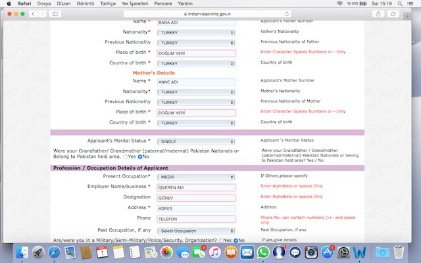Open the Safari share button
Image resolution: width=421 pixels, height=263 pixels.
pos(378,14)
